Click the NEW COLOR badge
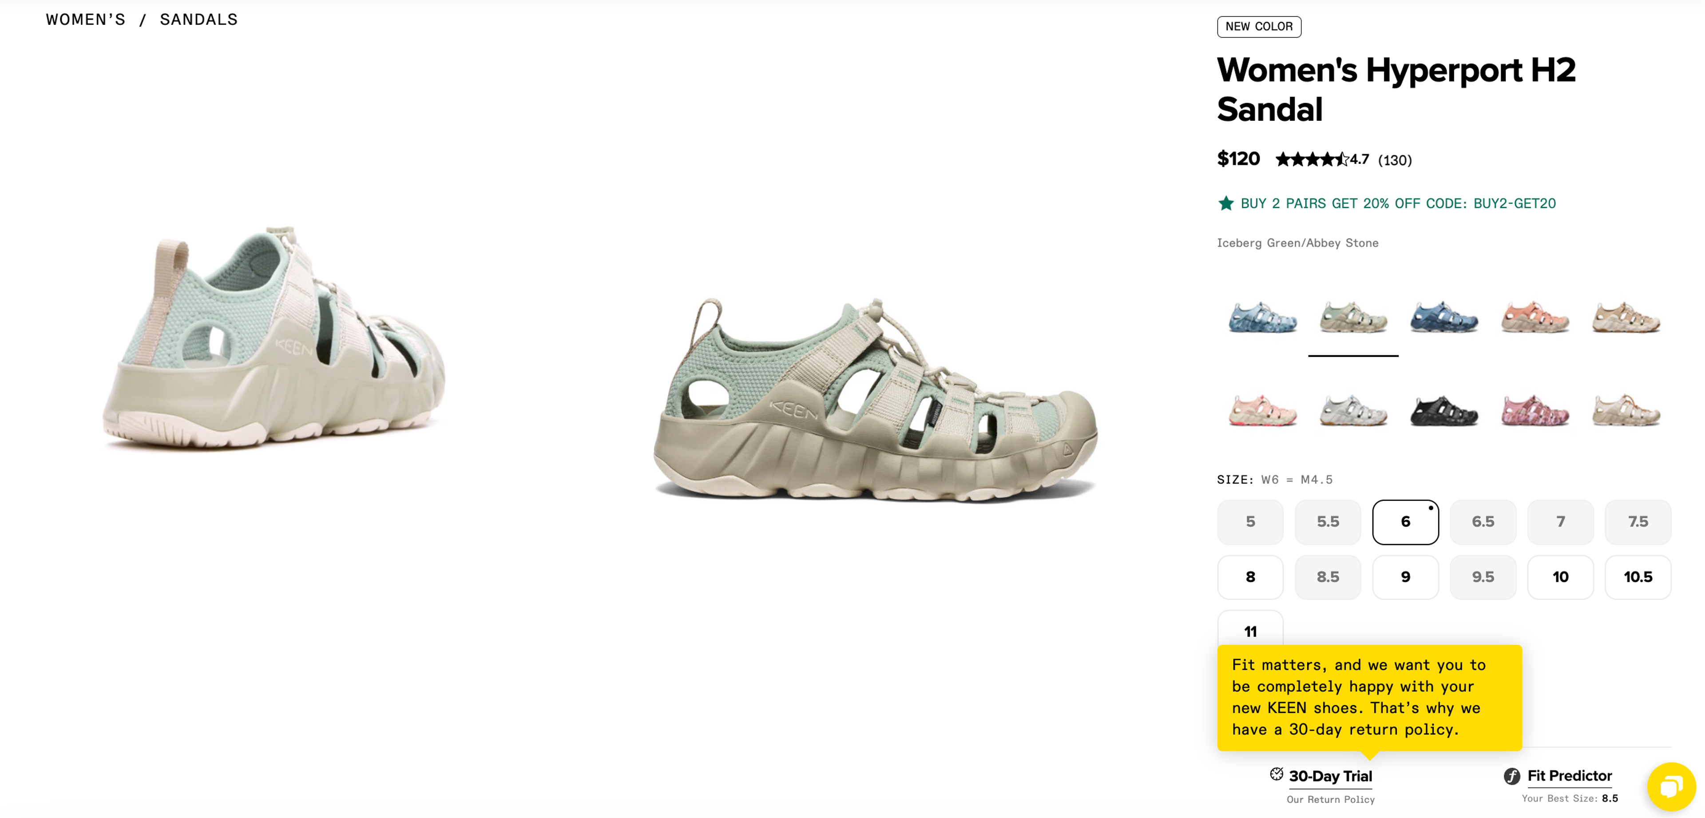The image size is (1705, 818). click(x=1259, y=27)
